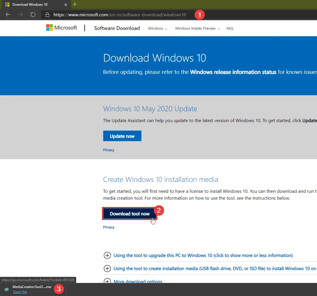The width and height of the screenshot is (317, 296).
Task: Click the MediaCreationTool file icon
Action: click(7, 289)
